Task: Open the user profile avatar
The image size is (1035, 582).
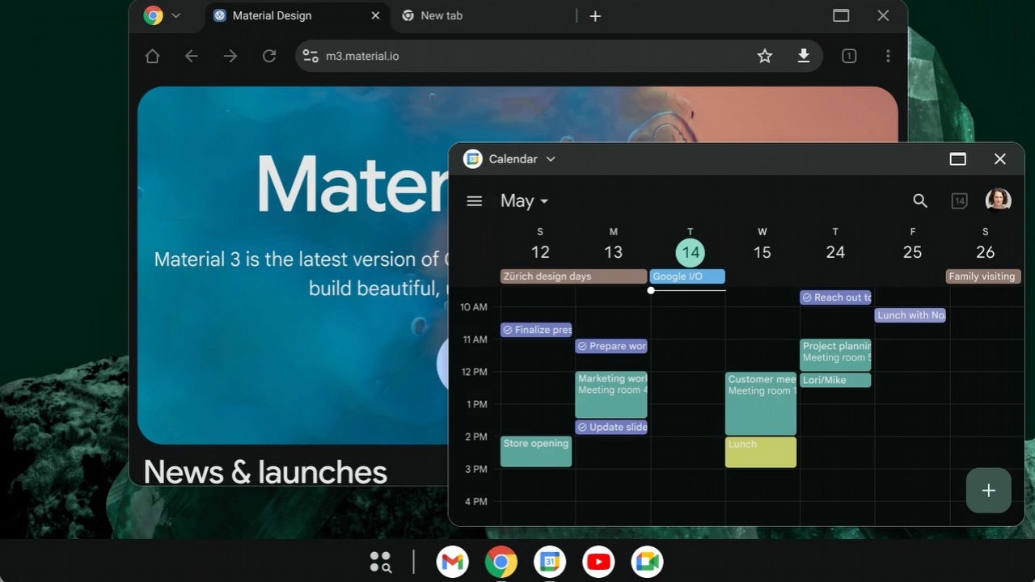Action: [x=998, y=200]
